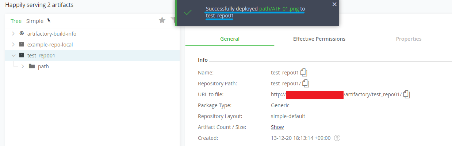Open the Properties tab
Image resolution: width=452 pixels, height=146 pixels.
409,39
